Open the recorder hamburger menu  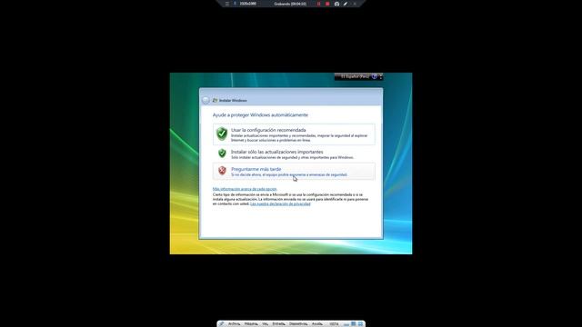pyautogui.click(x=227, y=4)
